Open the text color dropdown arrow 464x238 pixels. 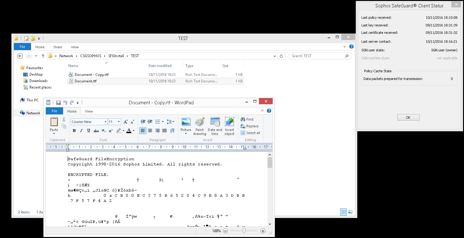134,131
